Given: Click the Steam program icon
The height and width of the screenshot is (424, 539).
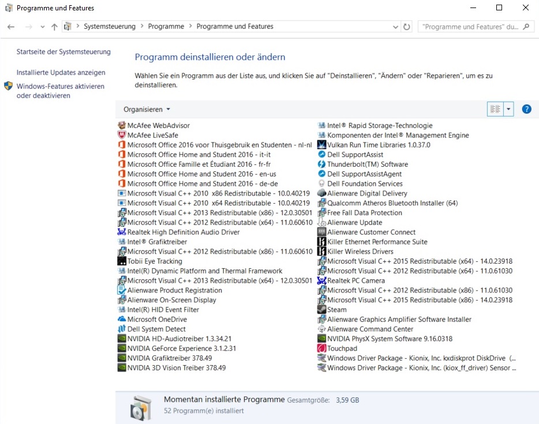Looking at the screenshot, I should [321, 310].
